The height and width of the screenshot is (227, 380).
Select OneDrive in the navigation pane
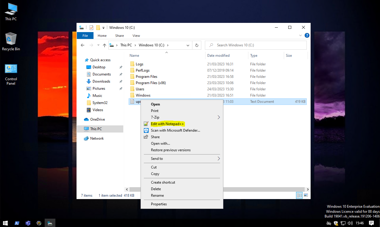(97, 119)
